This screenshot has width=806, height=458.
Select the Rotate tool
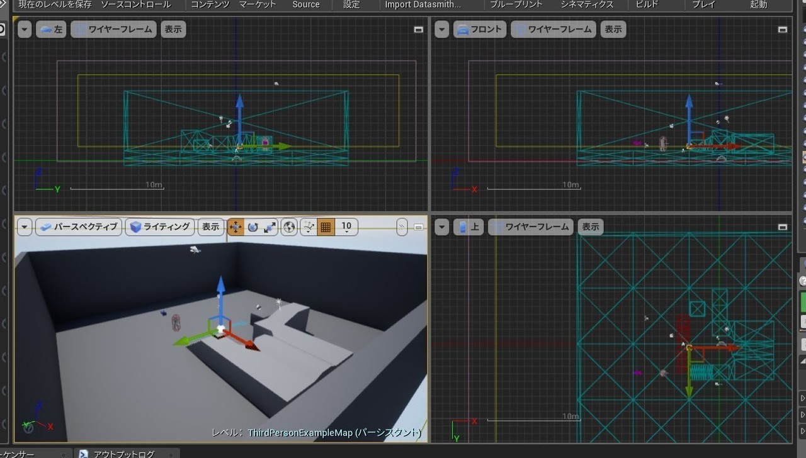pyautogui.click(x=253, y=227)
